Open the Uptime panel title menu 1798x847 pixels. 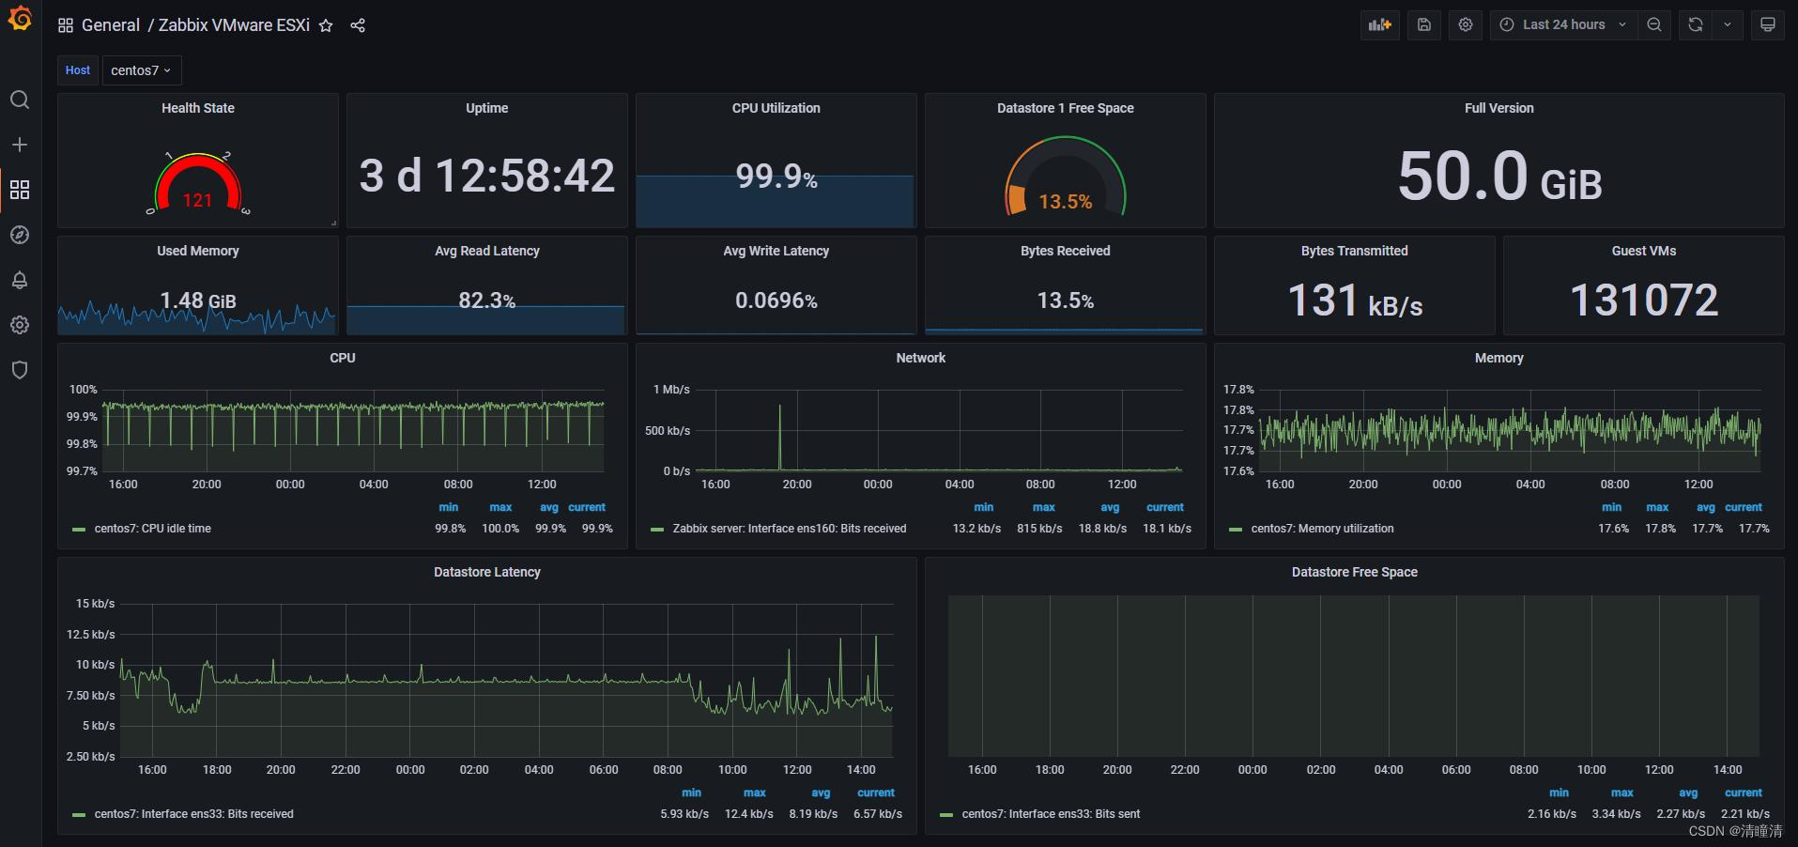click(x=487, y=108)
